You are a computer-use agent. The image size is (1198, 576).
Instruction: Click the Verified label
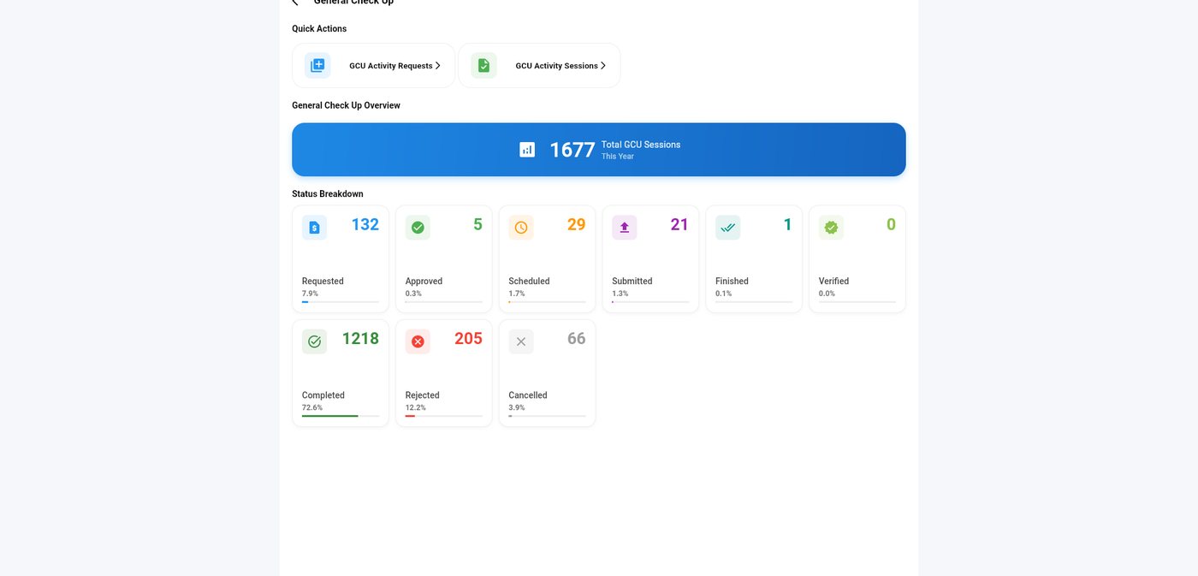coord(833,281)
